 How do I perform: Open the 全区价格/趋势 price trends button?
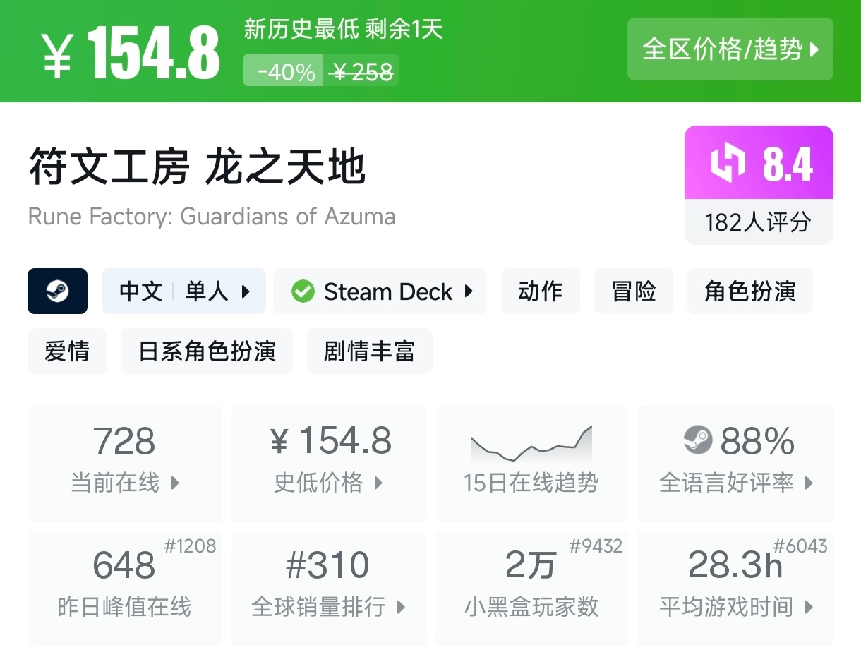point(730,49)
